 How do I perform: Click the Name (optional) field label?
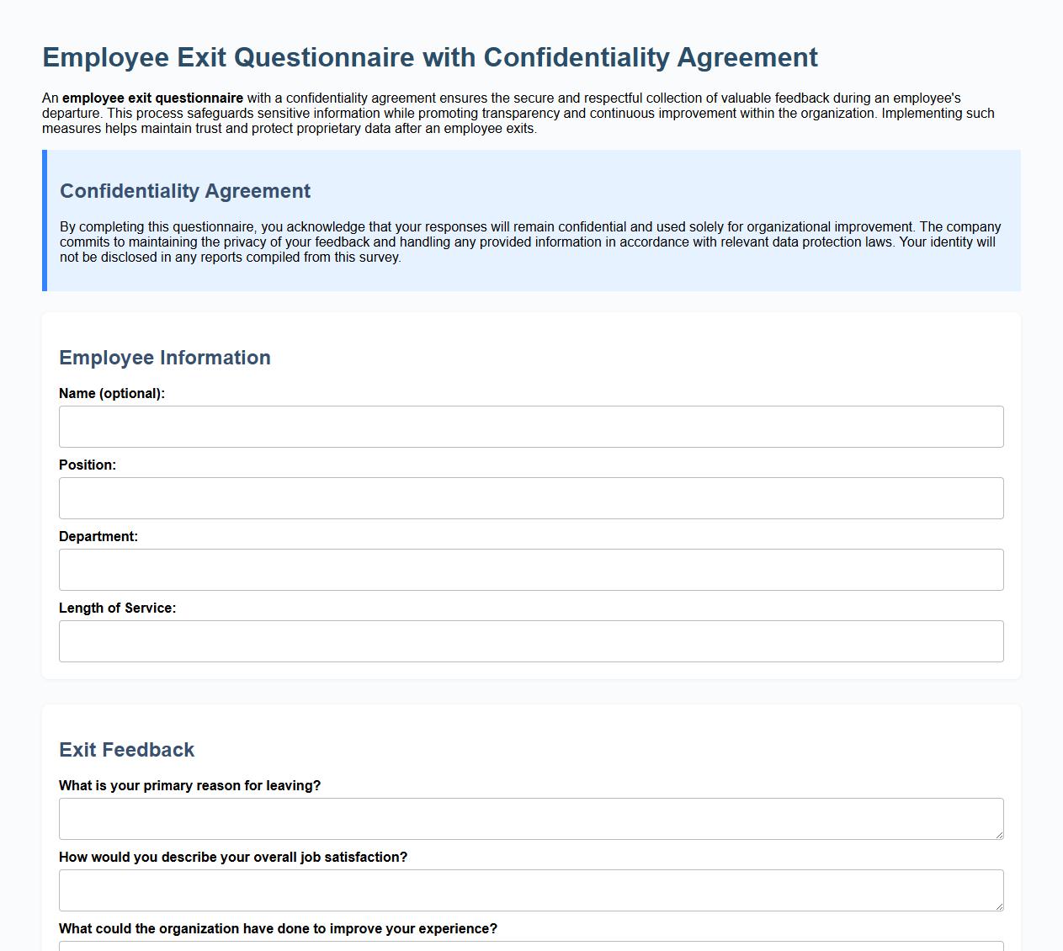click(112, 393)
